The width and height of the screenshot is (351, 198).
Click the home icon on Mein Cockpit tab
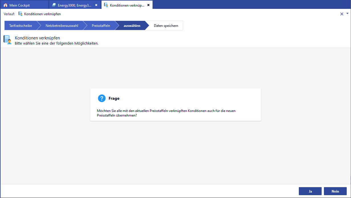(5, 5)
